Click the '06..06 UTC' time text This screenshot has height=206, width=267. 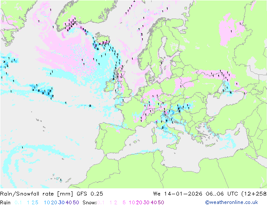[x=222, y=194]
